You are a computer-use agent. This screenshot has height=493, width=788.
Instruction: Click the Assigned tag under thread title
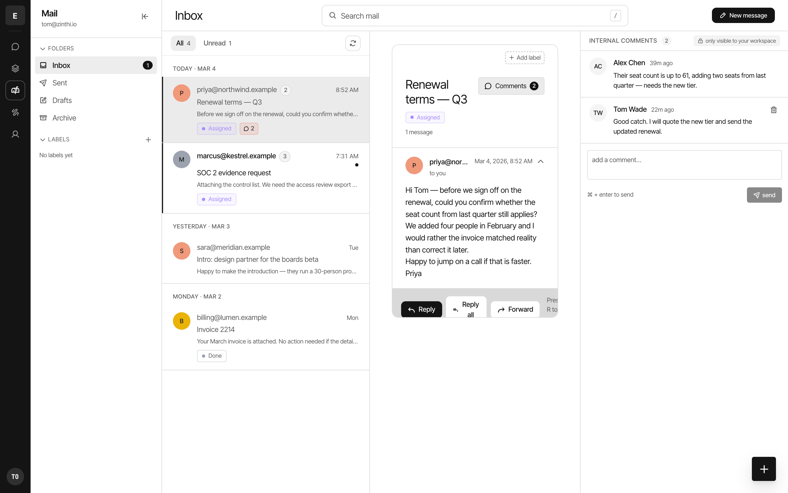(x=425, y=117)
